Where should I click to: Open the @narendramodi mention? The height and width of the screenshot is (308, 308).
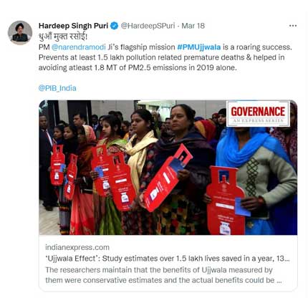78,47
